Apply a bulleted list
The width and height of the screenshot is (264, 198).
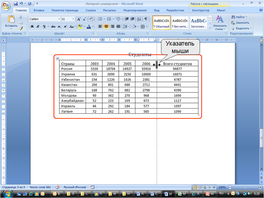point(101,19)
